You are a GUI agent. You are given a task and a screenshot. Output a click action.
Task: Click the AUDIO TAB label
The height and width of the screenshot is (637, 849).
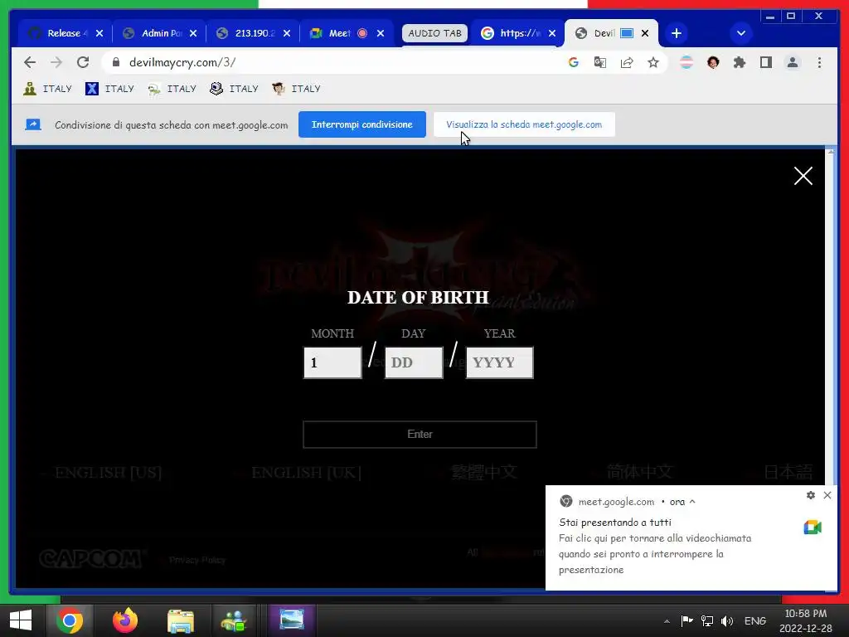coord(434,33)
